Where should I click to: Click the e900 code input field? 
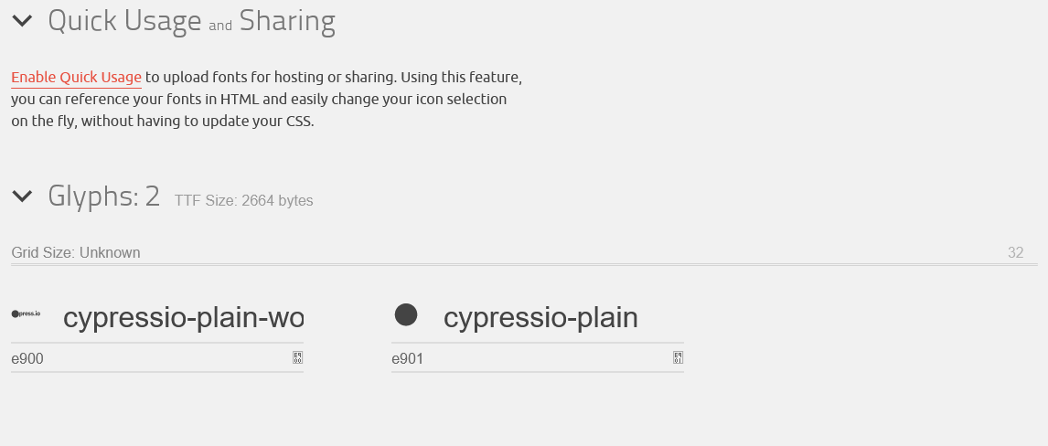[146, 359]
